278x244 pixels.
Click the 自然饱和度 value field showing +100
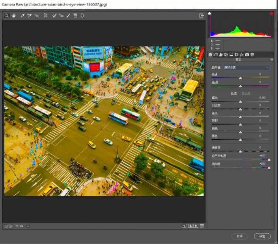pos(262,156)
